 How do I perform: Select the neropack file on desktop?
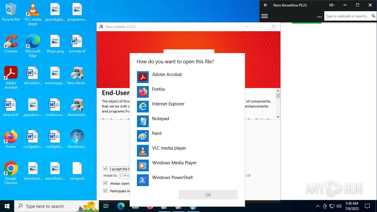pyautogui.click(x=77, y=171)
